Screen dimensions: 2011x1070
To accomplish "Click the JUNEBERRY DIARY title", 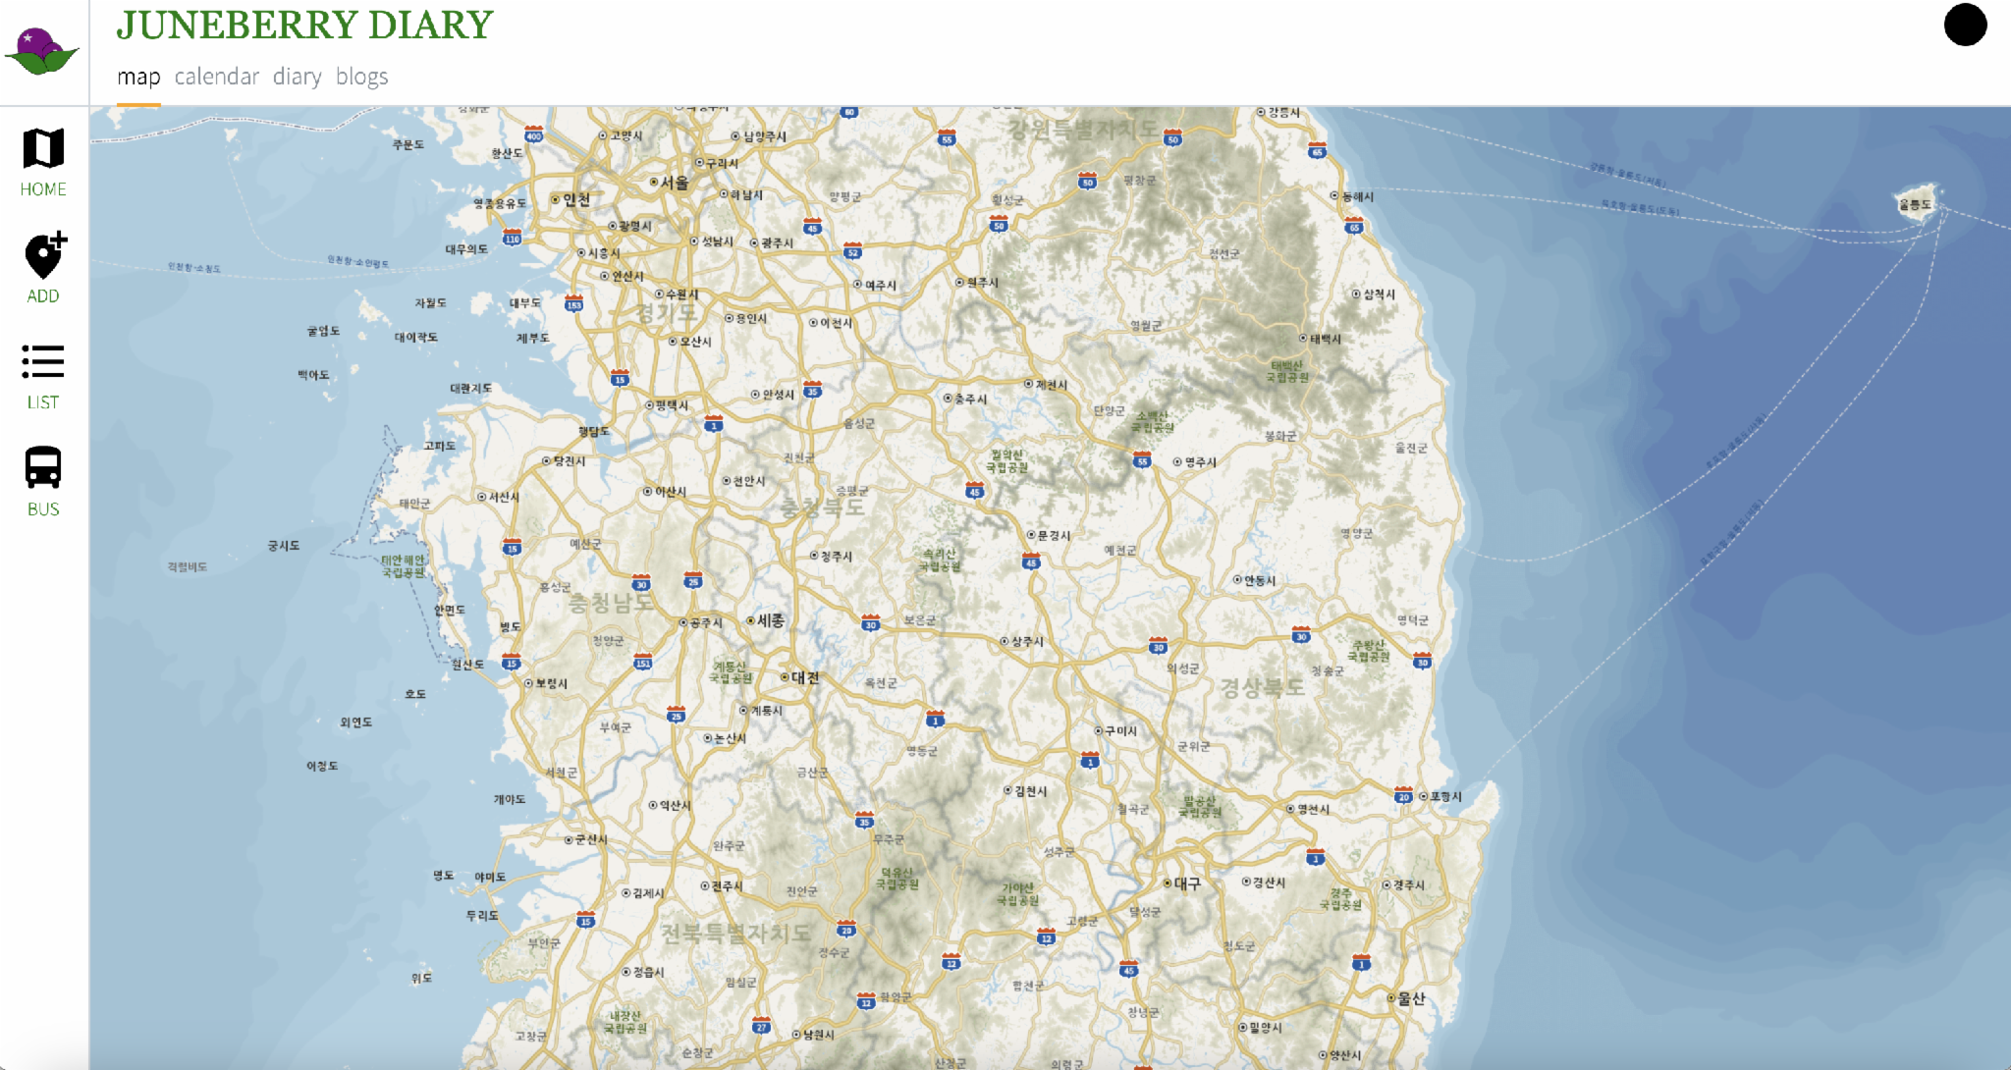I will click(304, 26).
